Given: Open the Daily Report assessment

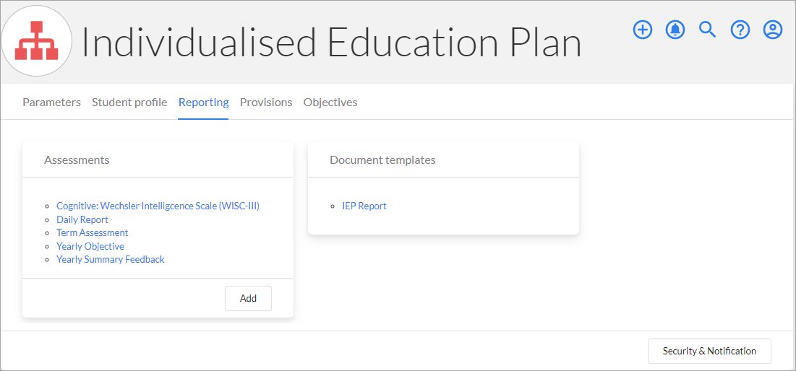Looking at the screenshot, I should click(82, 219).
